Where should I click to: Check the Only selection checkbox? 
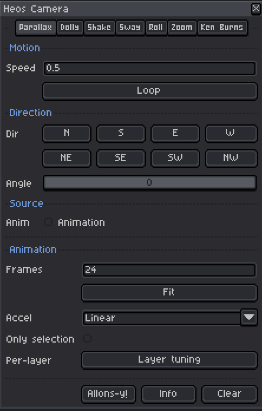[x=87, y=338]
